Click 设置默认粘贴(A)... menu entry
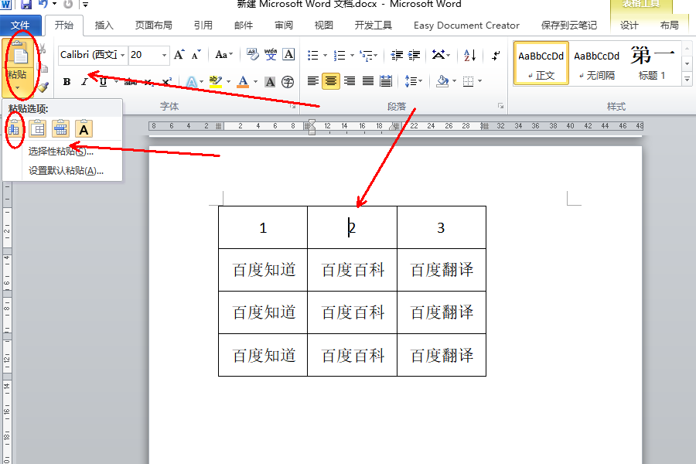The height and width of the screenshot is (464, 696). tap(67, 171)
